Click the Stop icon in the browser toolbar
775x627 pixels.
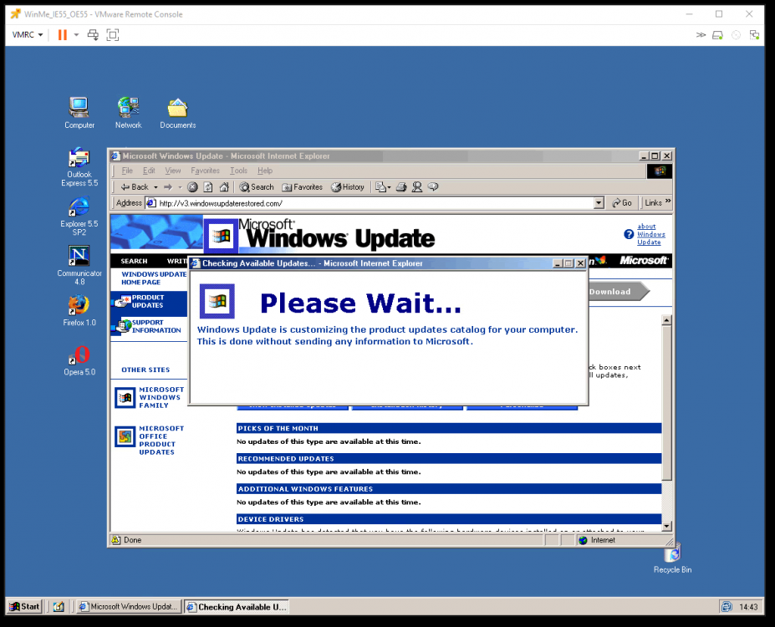193,186
